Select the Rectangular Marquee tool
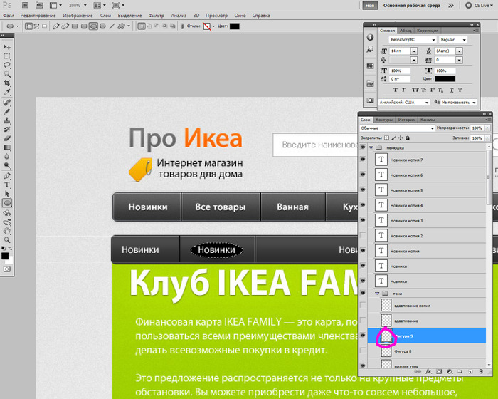 (x=7, y=56)
